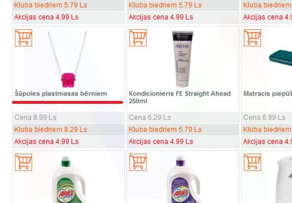Select Cena 6.29 Ls conditioner price

click(150, 117)
